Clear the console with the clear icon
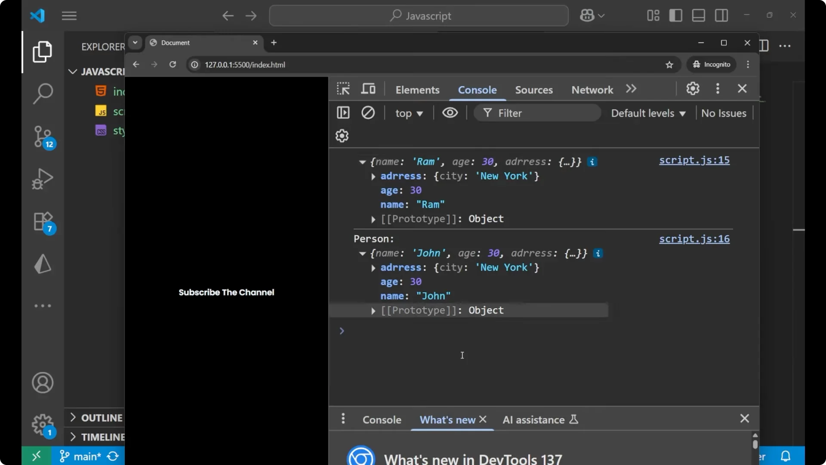This screenshot has width=826, height=465. (x=368, y=112)
